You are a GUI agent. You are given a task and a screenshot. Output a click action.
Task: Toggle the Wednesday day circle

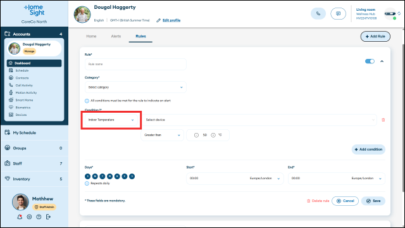(109, 176)
